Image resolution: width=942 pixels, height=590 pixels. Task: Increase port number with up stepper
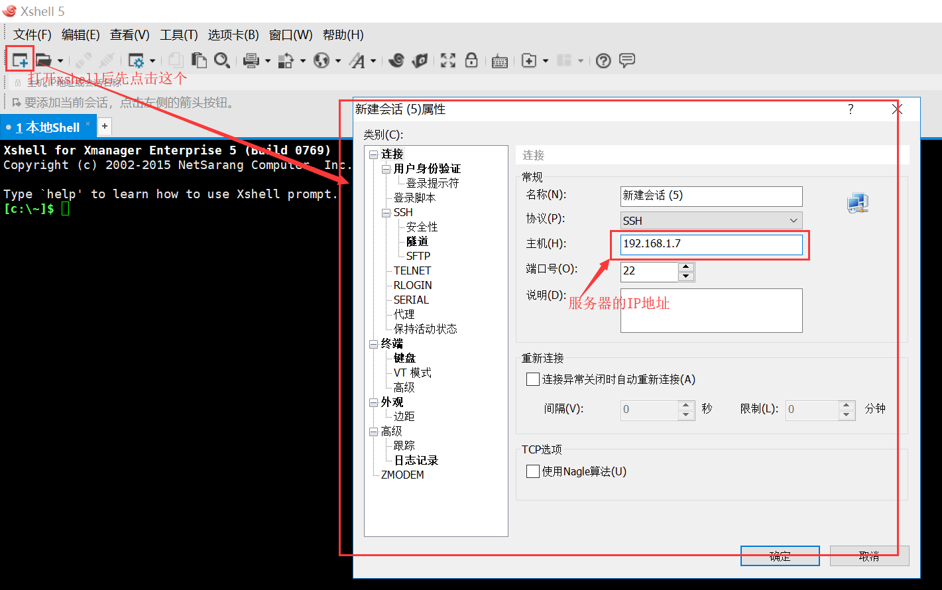pyautogui.click(x=686, y=267)
